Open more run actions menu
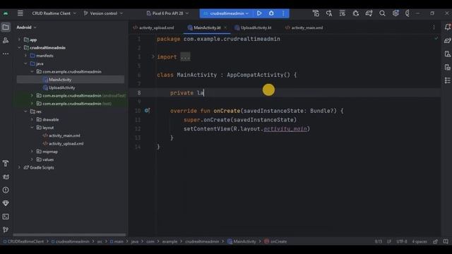Image resolution: width=452 pixels, height=254 pixels. click(x=283, y=13)
